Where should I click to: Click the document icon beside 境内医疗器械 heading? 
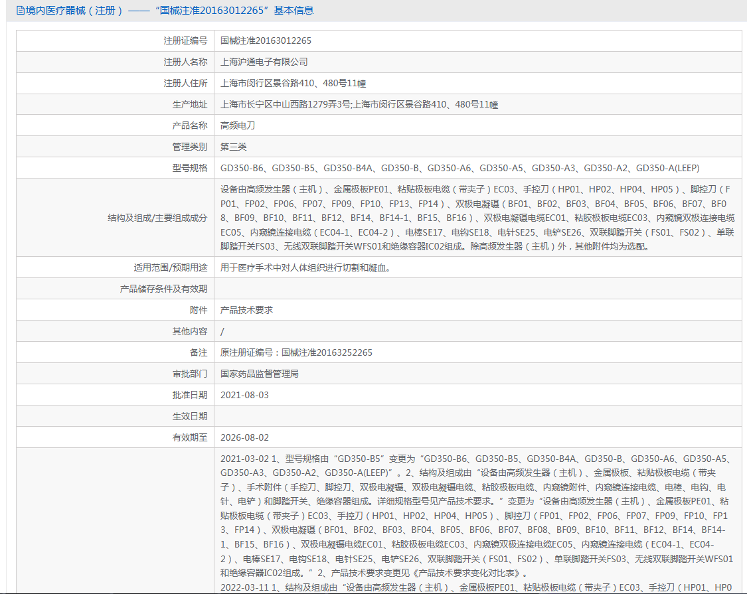20,11
